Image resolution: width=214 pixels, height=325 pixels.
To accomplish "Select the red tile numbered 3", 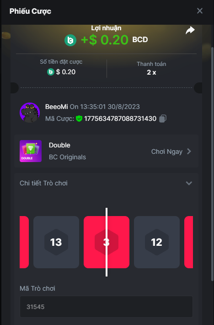I will coord(107,242).
